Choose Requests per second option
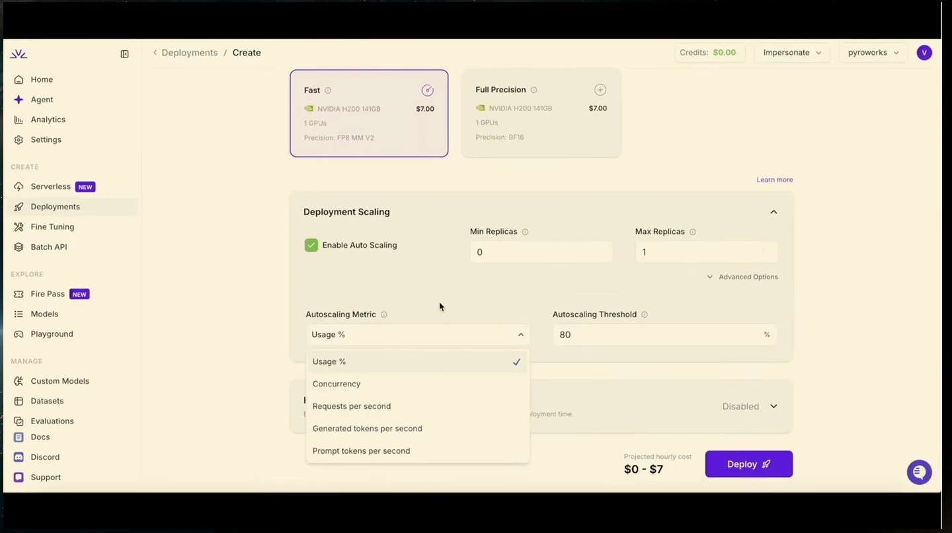 (417, 406)
